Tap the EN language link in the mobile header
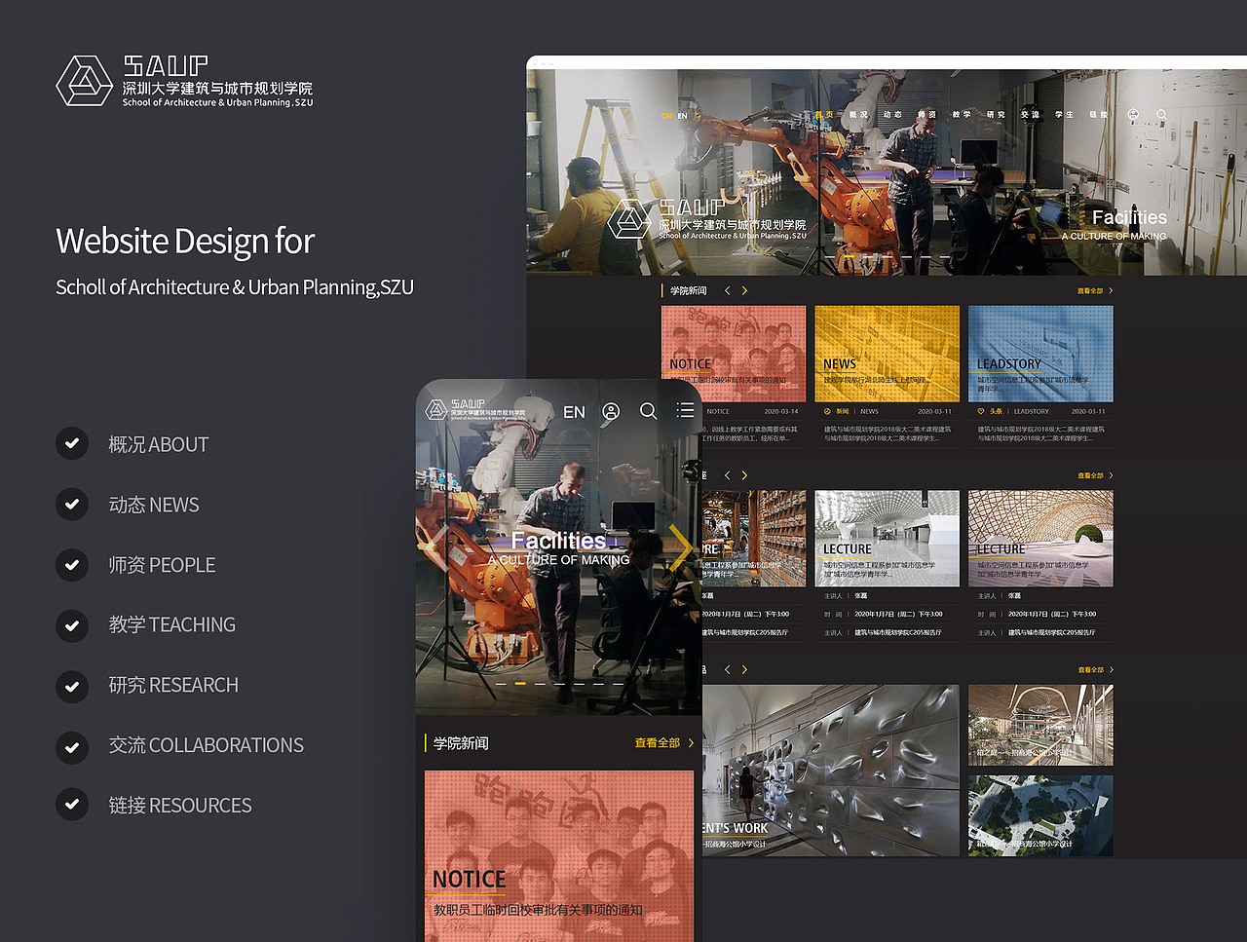Image resolution: width=1247 pixels, height=942 pixels. click(x=575, y=412)
